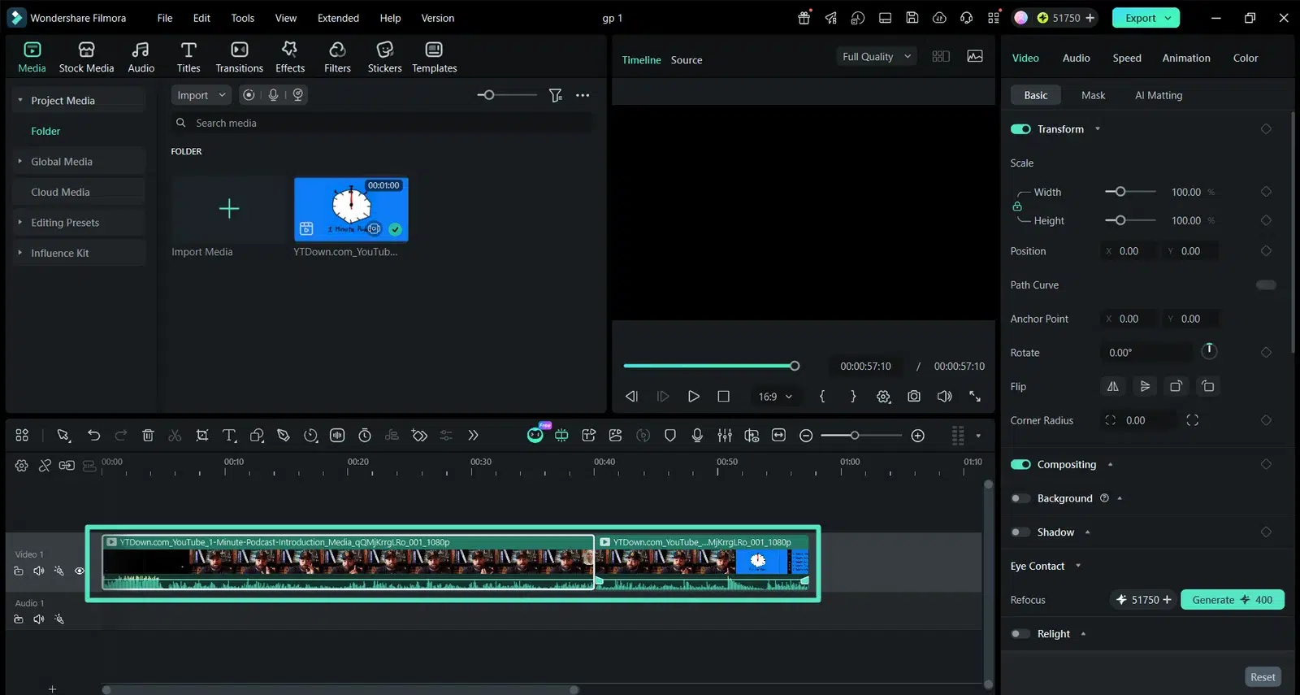The image size is (1300, 695).
Task: Select the Crop tool in timeline toolbar
Action: 202,436
